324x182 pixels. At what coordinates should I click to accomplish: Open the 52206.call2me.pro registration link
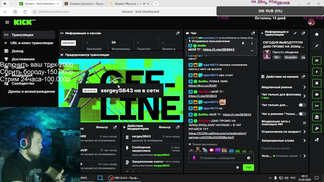[x=217, y=135]
